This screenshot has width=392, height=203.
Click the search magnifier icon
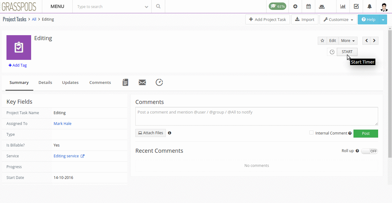tap(158, 6)
